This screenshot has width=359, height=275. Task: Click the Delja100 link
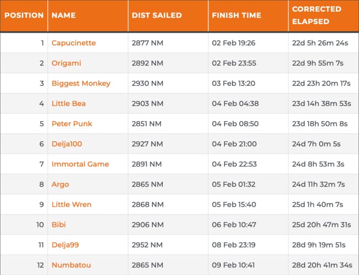[x=67, y=144]
